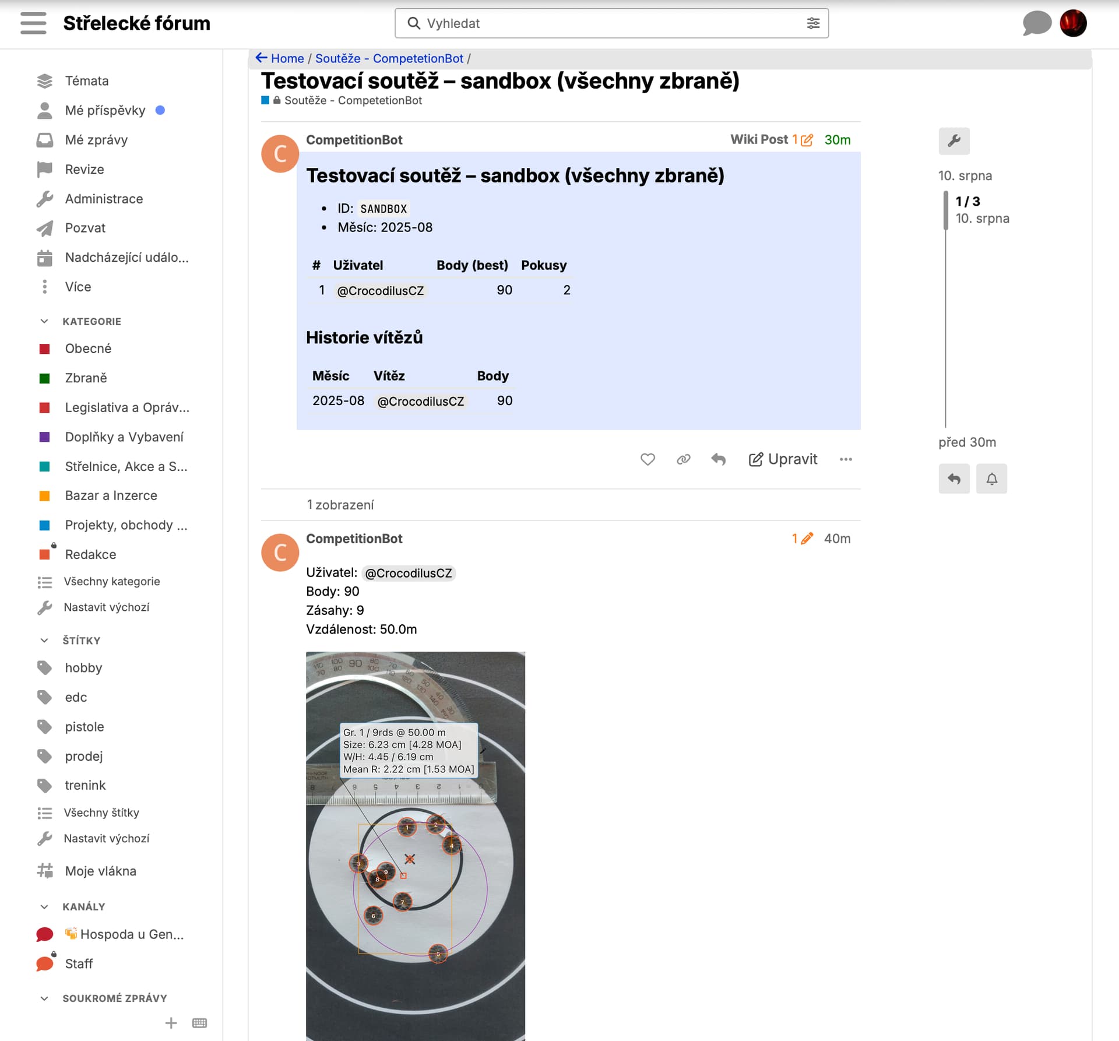
Task: Expand the Více sidebar menu
Action: [78, 287]
